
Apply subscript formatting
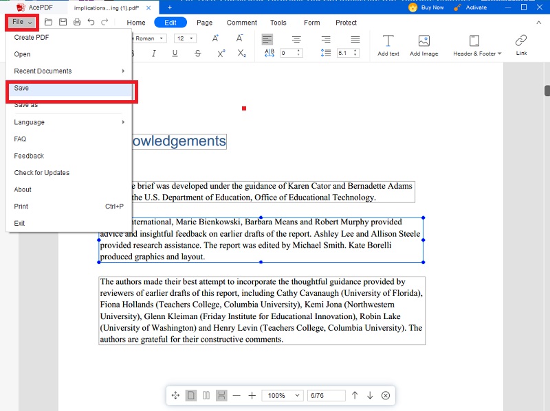point(242,54)
